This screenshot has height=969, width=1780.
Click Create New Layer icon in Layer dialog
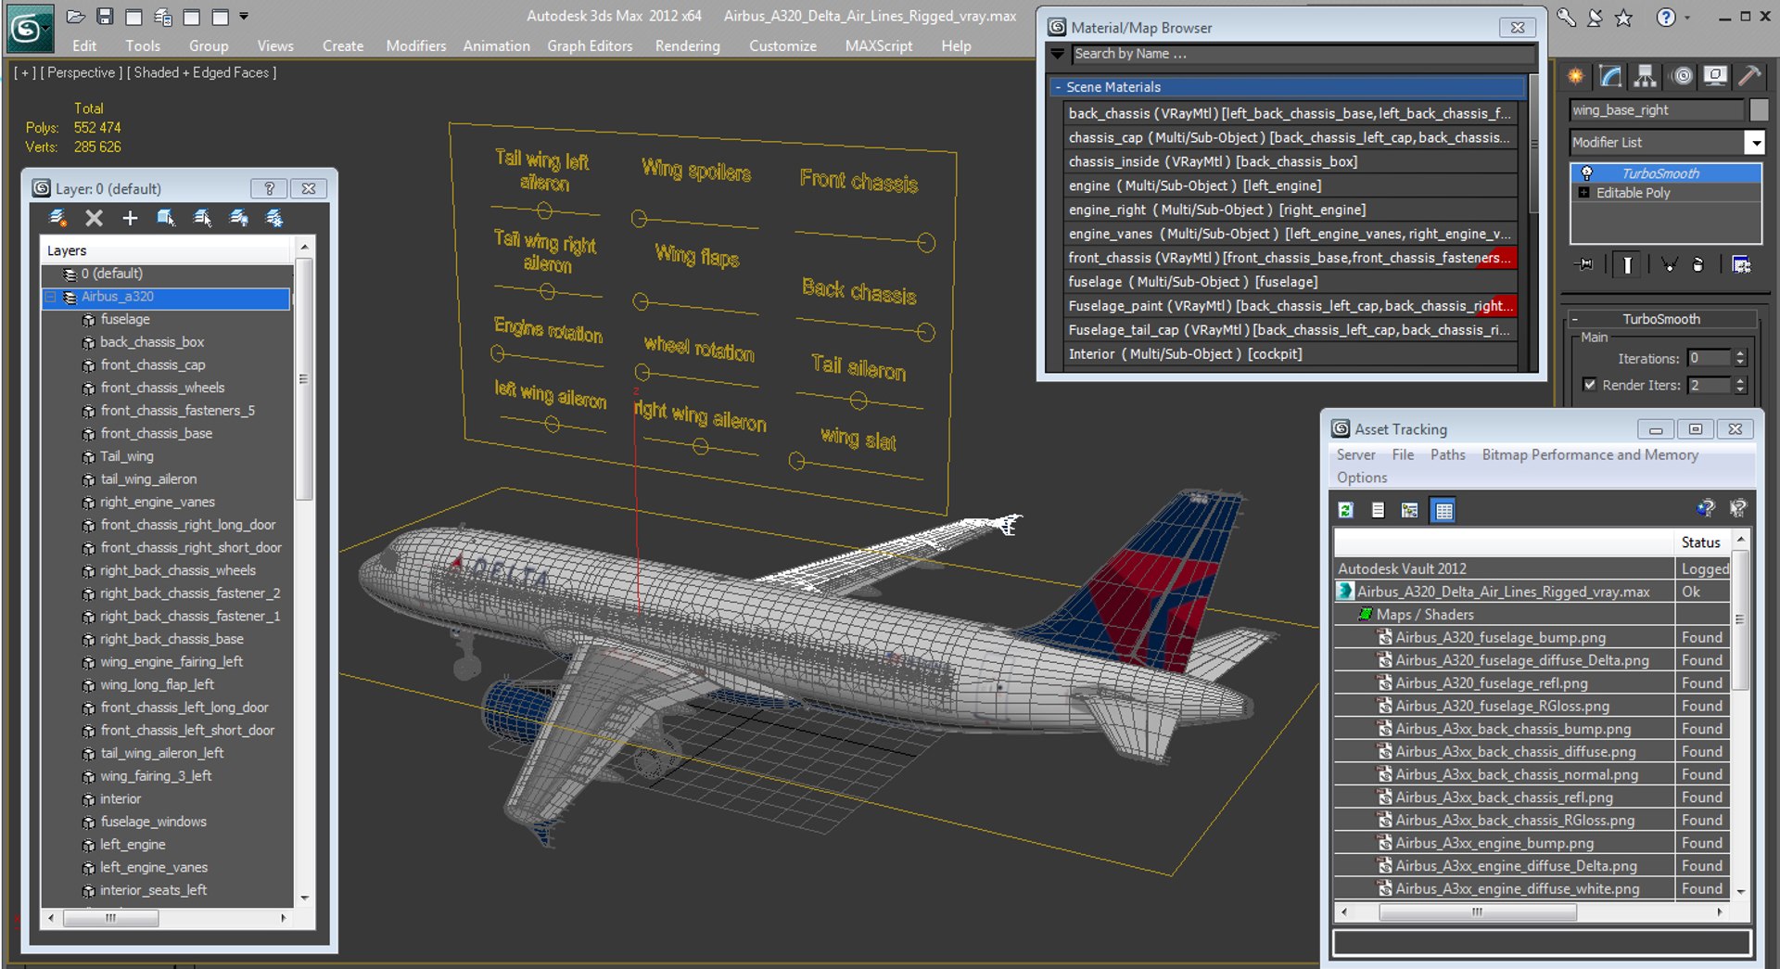58,218
